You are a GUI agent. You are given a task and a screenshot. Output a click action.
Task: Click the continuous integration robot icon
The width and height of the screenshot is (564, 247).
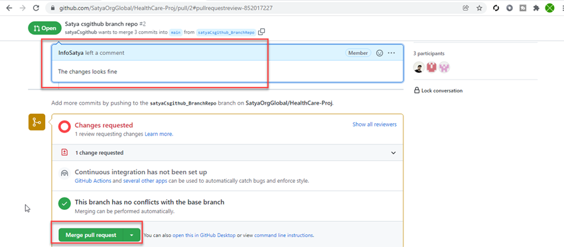pyautogui.click(x=64, y=173)
